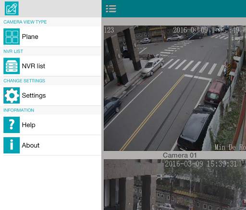Image resolution: width=246 pixels, height=210 pixels.
Task: Click the NVR LIST section header
Action: (13, 51)
